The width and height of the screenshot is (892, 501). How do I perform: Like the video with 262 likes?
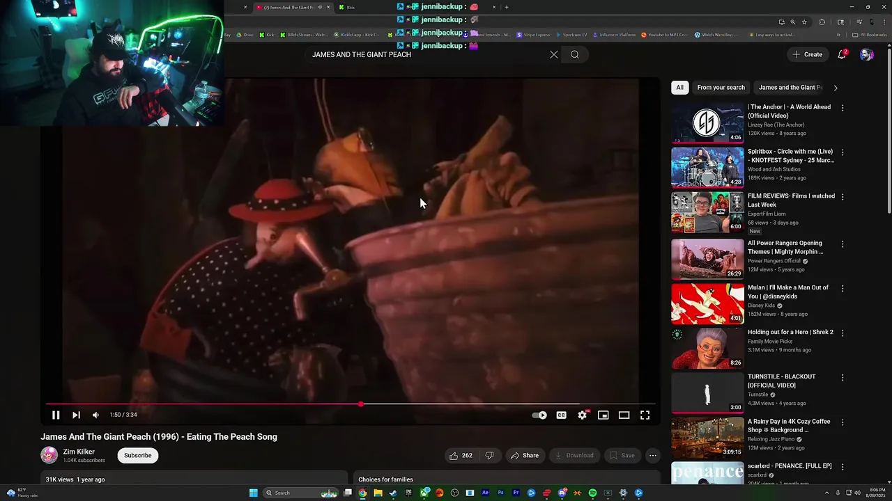460,456
